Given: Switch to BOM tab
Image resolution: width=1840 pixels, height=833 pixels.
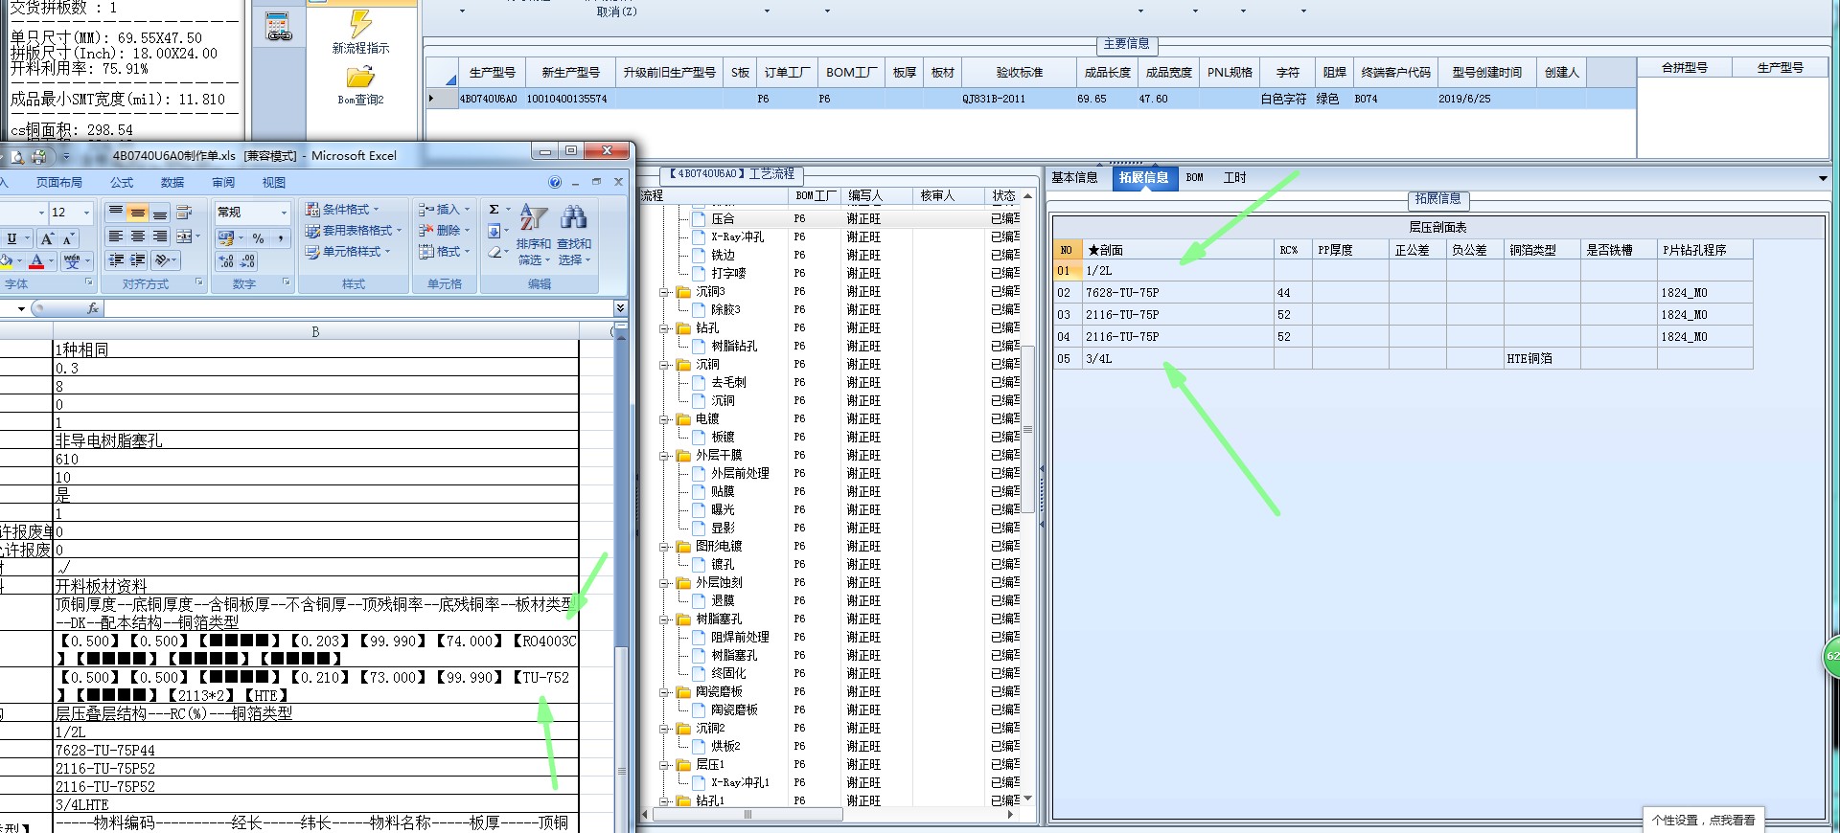Looking at the screenshot, I should coord(1194,177).
